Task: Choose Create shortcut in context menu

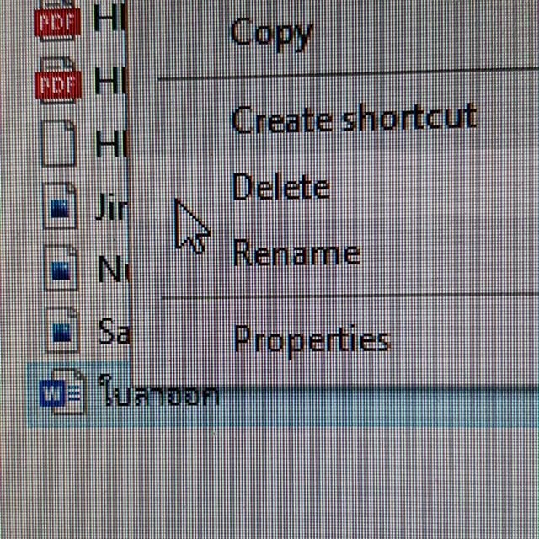Action: click(353, 119)
